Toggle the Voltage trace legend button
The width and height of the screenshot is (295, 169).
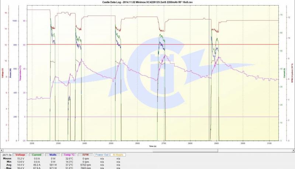[x=20, y=155]
